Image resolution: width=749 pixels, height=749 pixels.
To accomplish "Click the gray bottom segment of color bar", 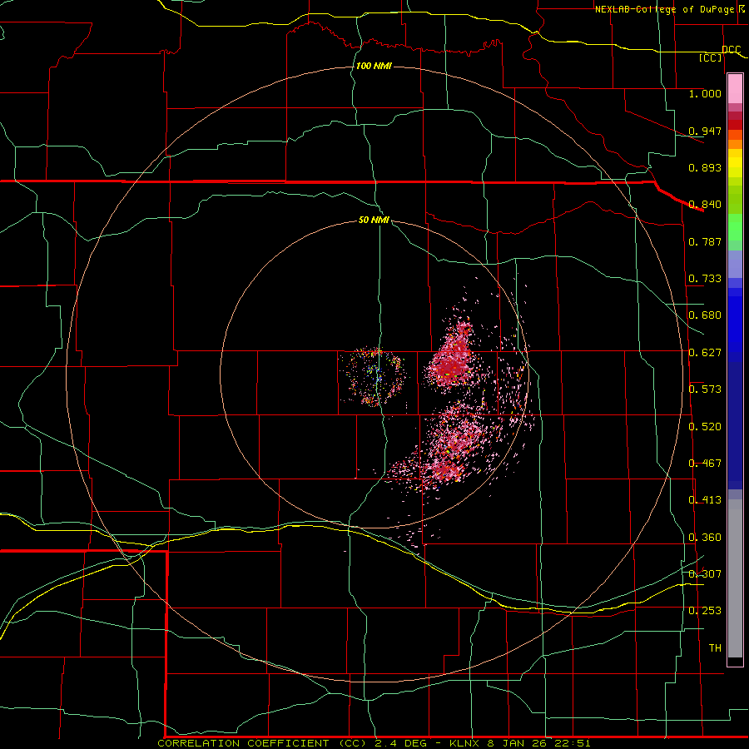I will 735,578.
